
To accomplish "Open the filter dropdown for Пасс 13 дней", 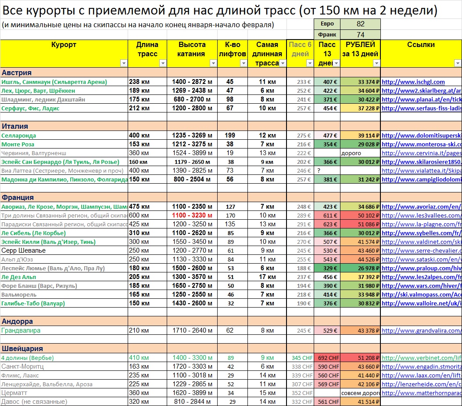I will tap(336, 63).
